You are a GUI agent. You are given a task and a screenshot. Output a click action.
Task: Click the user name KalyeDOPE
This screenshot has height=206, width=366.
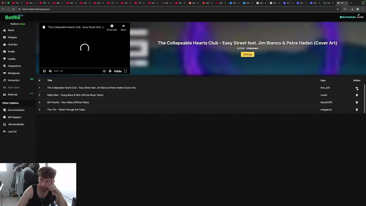click(x=326, y=102)
